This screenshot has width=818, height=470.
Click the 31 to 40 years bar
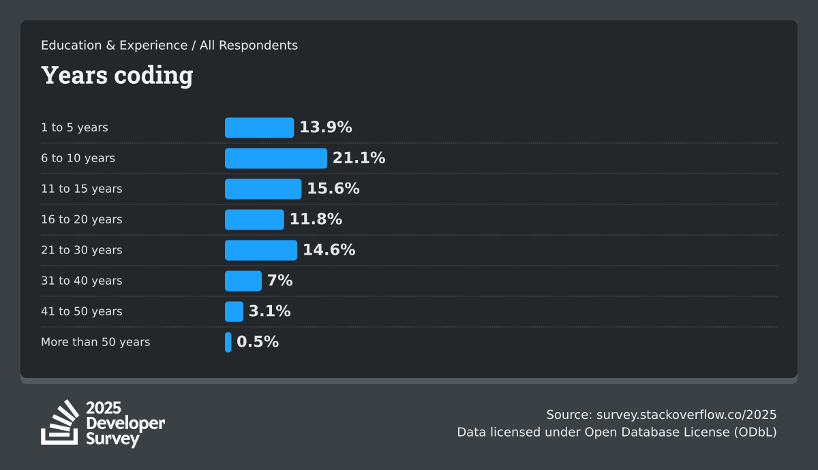pyautogui.click(x=243, y=281)
